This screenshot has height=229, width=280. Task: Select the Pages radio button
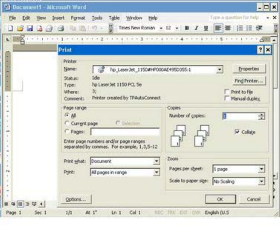tap(67, 132)
